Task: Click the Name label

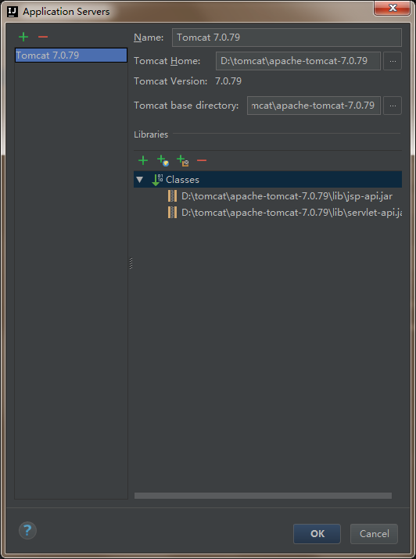Action: point(149,38)
